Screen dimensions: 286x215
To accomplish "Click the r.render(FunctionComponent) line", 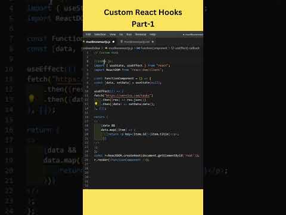I will (122, 160).
